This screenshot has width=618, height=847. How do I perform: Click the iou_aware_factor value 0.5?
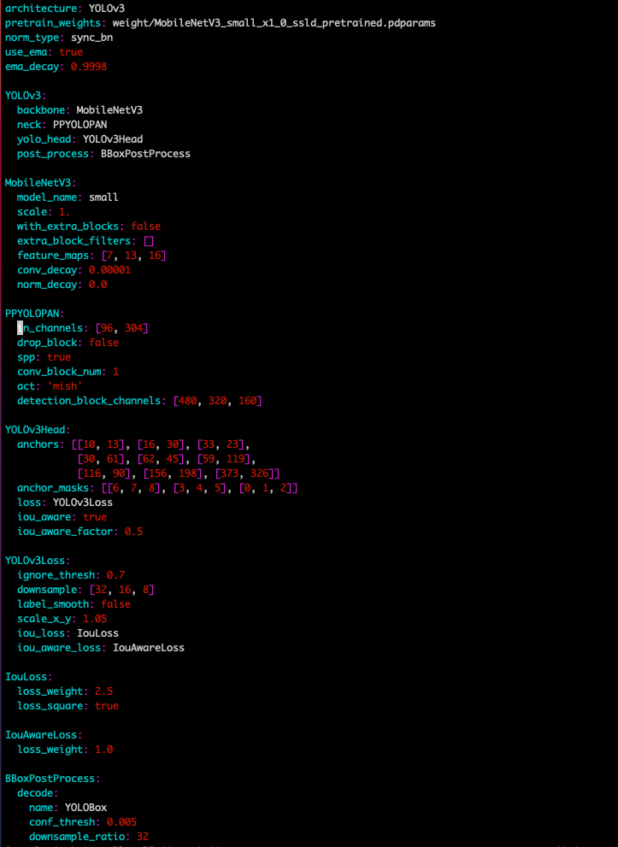(x=134, y=532)
